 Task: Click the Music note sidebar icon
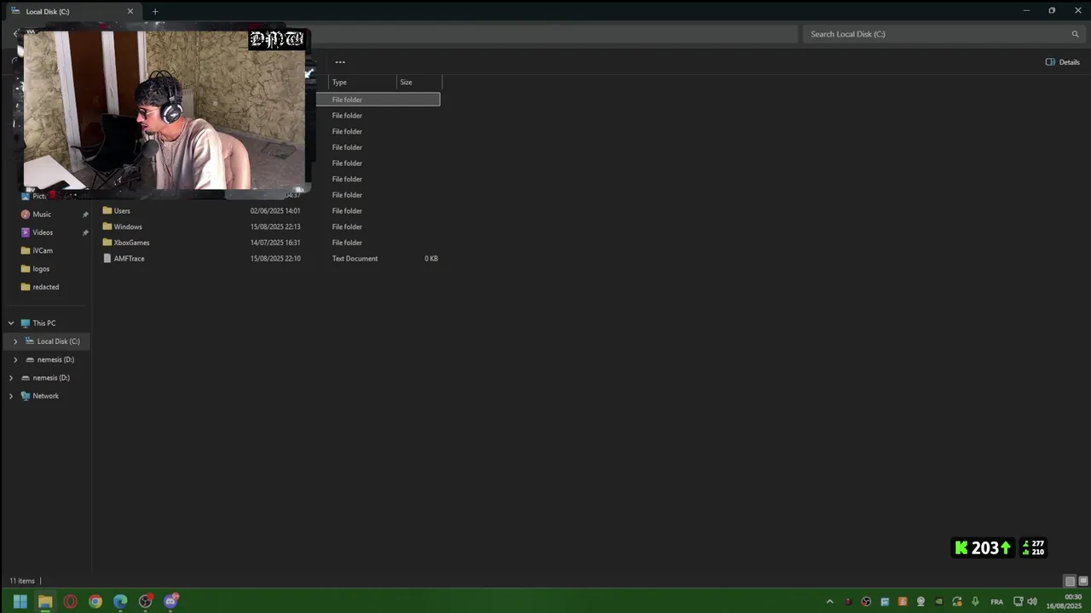point(26,215)
